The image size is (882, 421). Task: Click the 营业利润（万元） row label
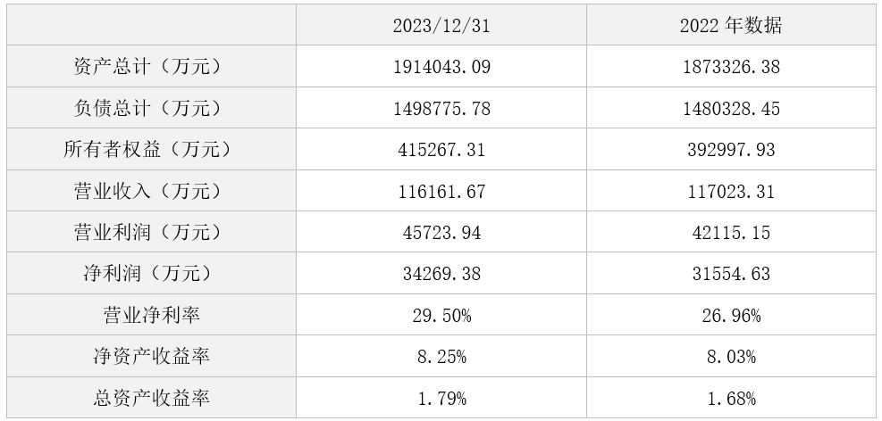[x=151, y=232]
